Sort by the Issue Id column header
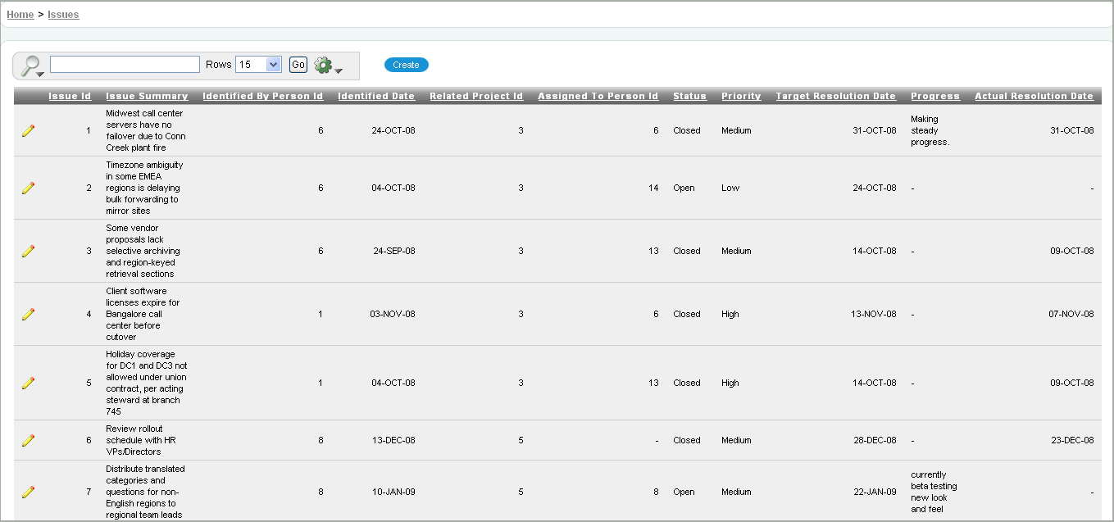Screen dimensions: 1114x522 pyautogui.click(x=70, y=97)
